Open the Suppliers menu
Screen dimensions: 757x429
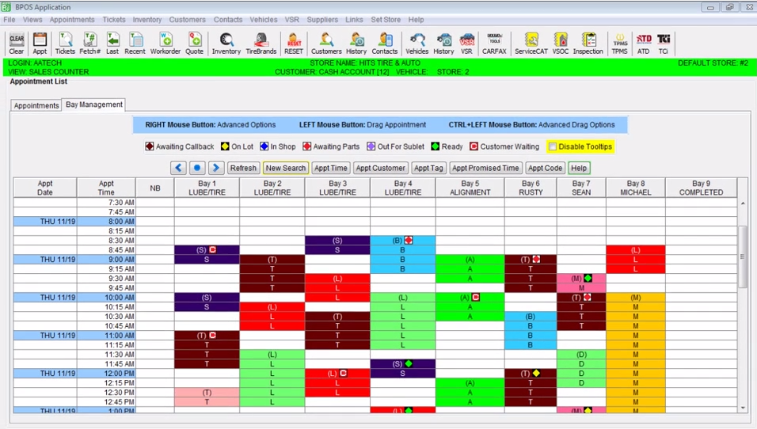coord(322,20)
